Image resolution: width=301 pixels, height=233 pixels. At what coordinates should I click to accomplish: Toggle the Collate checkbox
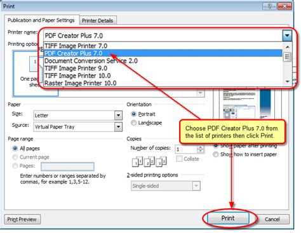point(179,159)
